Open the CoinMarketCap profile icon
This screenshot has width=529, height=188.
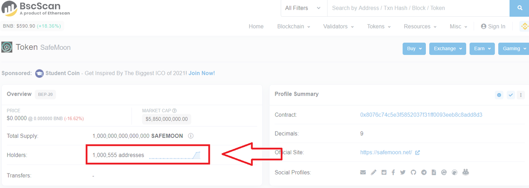click(x=444, y=172)
